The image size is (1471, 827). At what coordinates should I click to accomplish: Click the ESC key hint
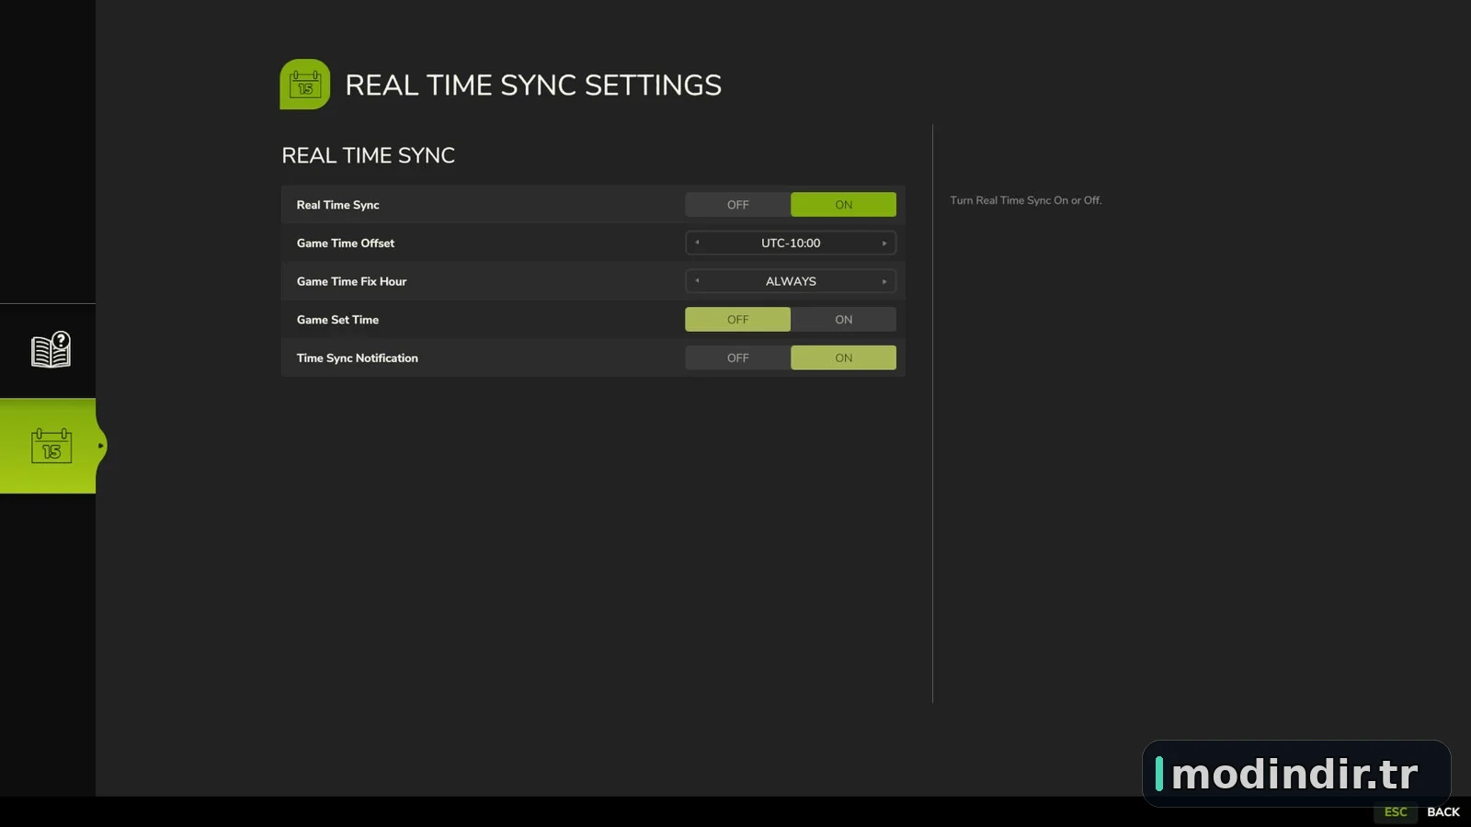pyautogui.click(x=1396, y=812)
